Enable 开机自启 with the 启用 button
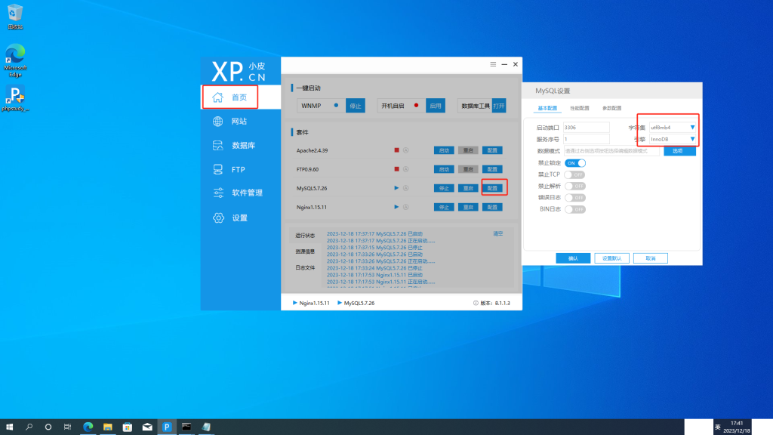Image resolution: width=773 pixels, height=435 pixels. pyautogui.click(x=436, y=106)
